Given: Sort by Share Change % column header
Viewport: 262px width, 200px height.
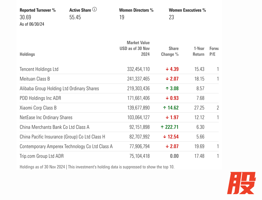Looking at the screenshot, I should (170, 51).
